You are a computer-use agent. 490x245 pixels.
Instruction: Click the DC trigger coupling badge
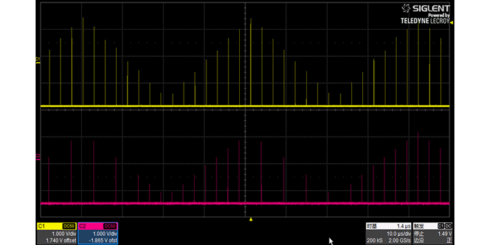coord(449,226)
